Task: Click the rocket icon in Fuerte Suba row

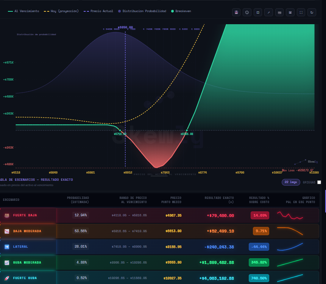Action: click(x=7, y=278)
